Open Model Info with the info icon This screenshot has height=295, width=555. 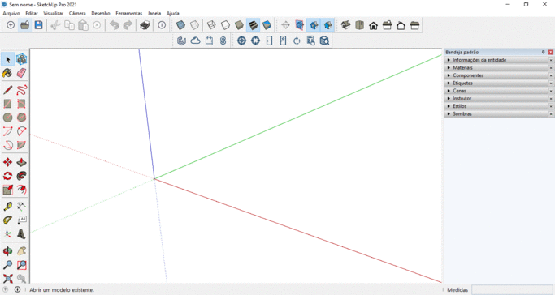[x=162, y=25]
